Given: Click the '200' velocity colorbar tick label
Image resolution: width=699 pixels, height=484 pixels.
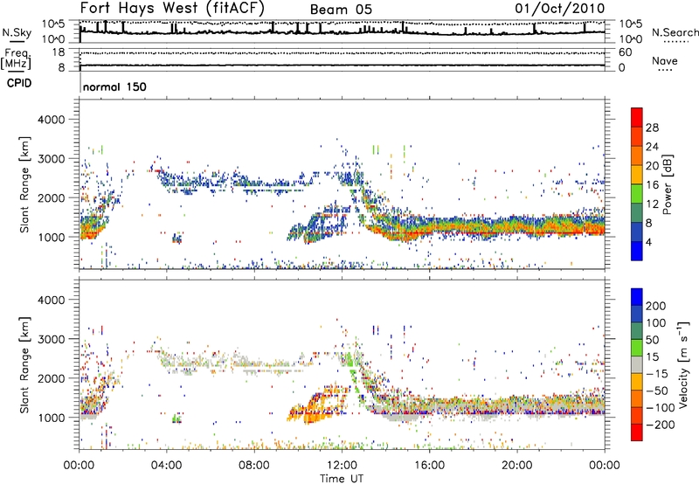Looking at the screenshot, I should click(656, 306).
